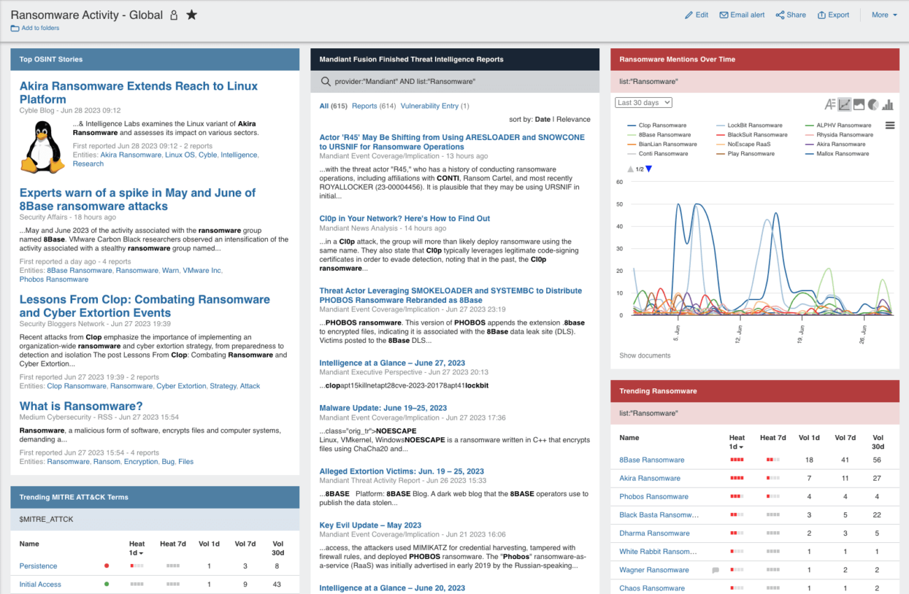Click the comment icon on Wagner Ransomware row
This screenshot has width=909, height=594.
[715, 570]
